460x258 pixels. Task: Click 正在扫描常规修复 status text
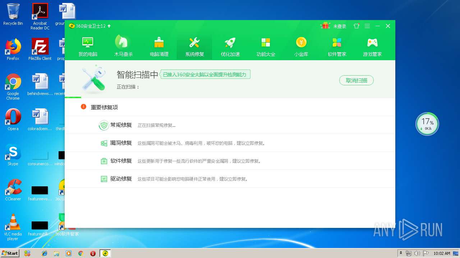(157, 125)
